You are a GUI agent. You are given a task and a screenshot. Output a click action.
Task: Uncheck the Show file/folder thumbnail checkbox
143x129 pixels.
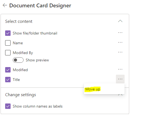(8, 33)
